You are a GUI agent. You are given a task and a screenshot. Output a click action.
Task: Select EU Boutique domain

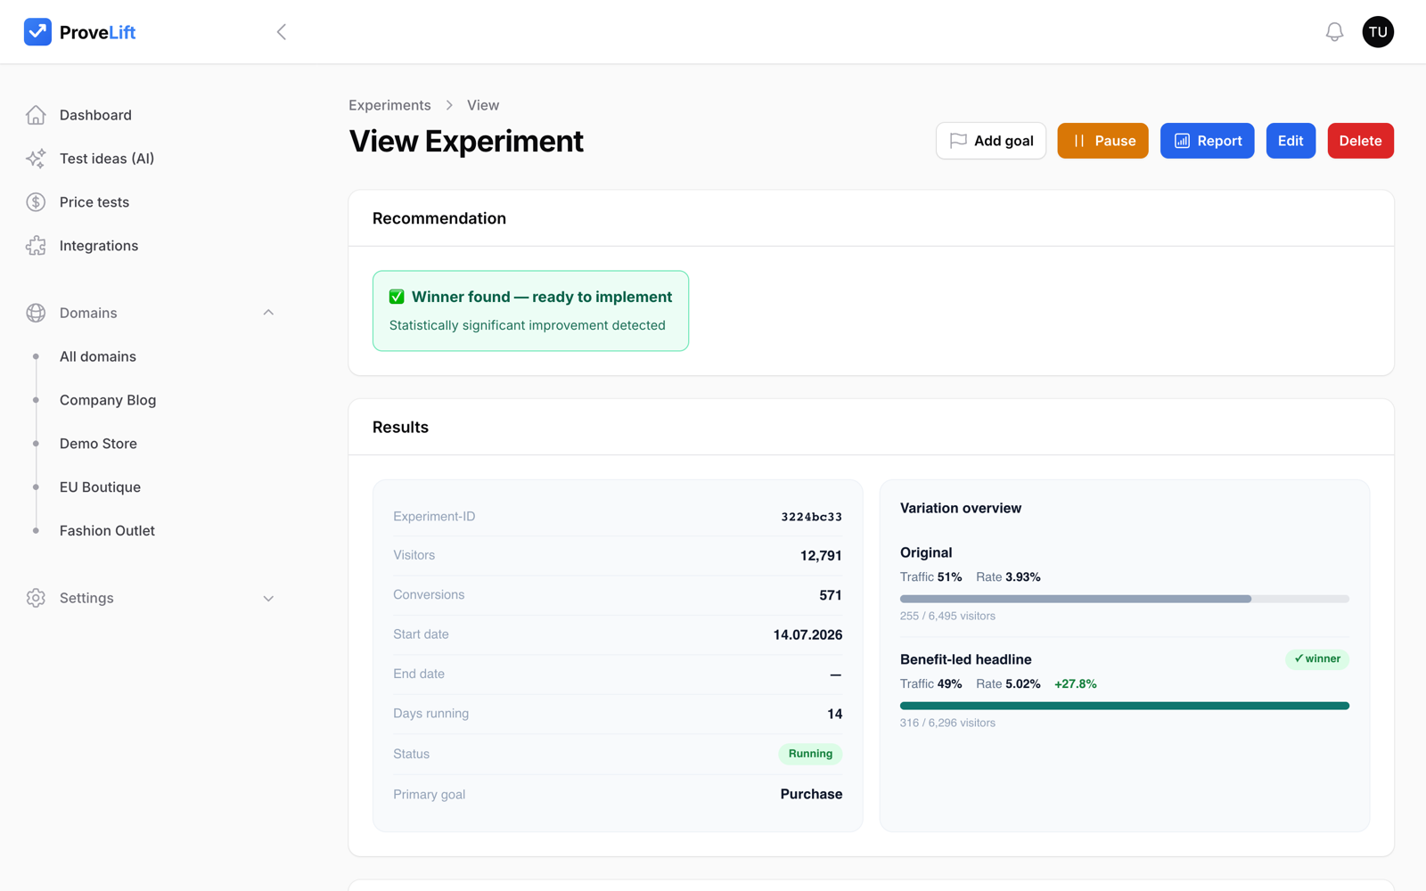[100, 487]
